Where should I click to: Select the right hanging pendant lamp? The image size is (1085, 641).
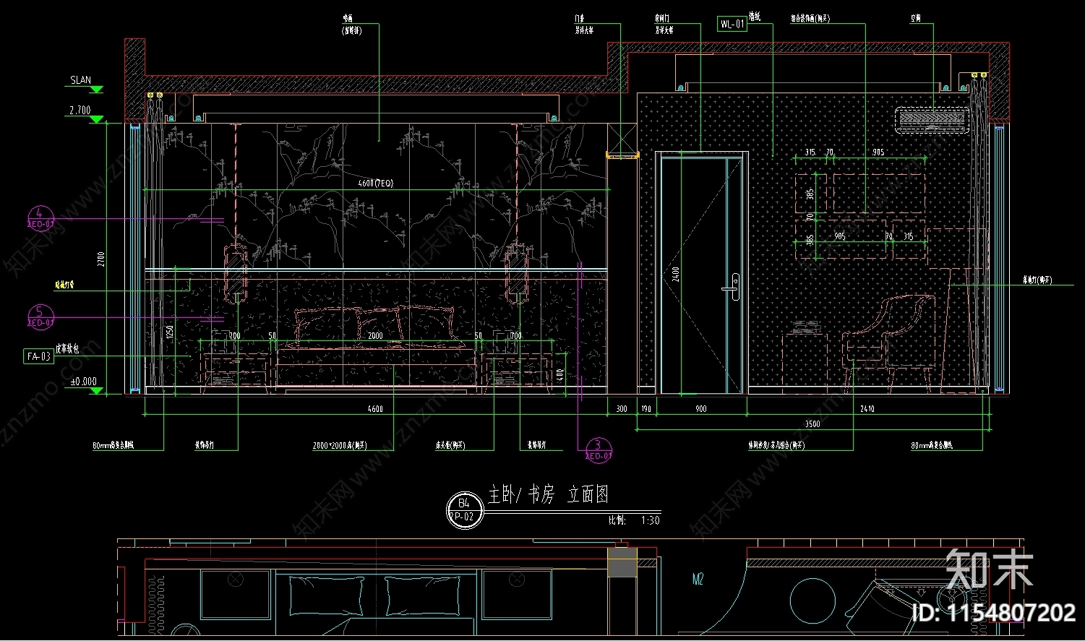tap(517, 275)
